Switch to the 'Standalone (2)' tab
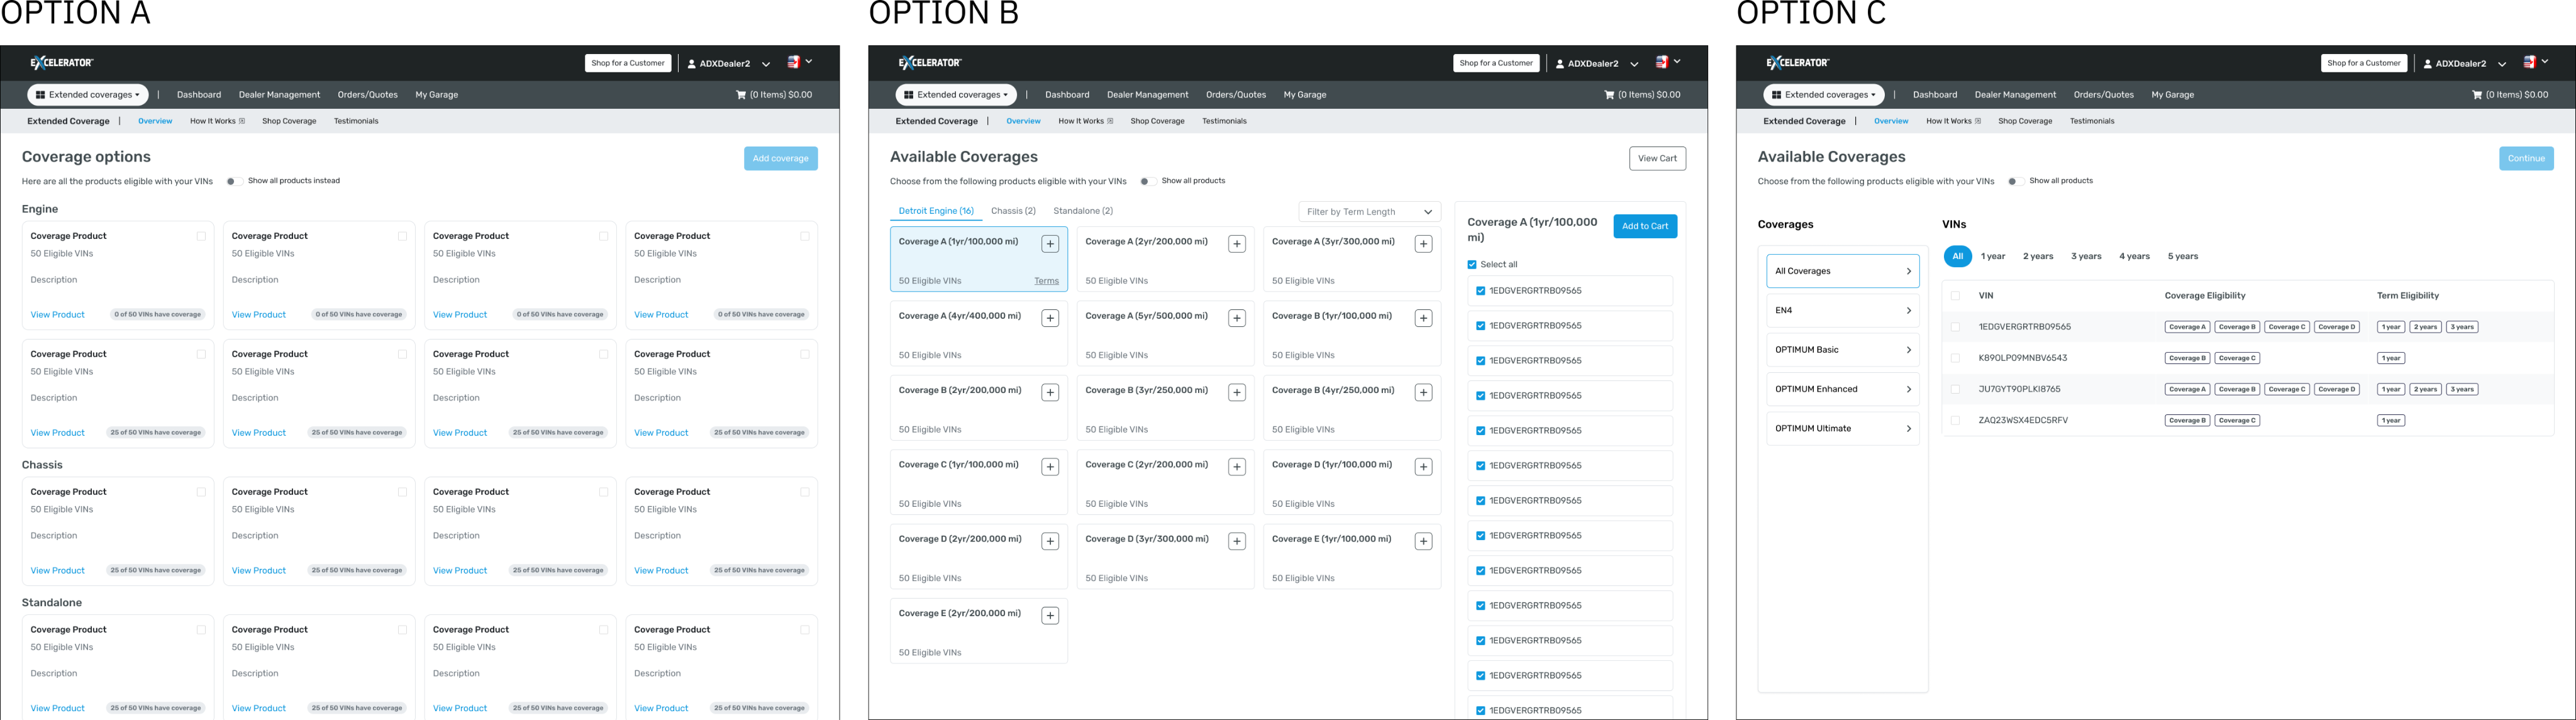Screen dimensions: 2576x720 click(1083, 211)
